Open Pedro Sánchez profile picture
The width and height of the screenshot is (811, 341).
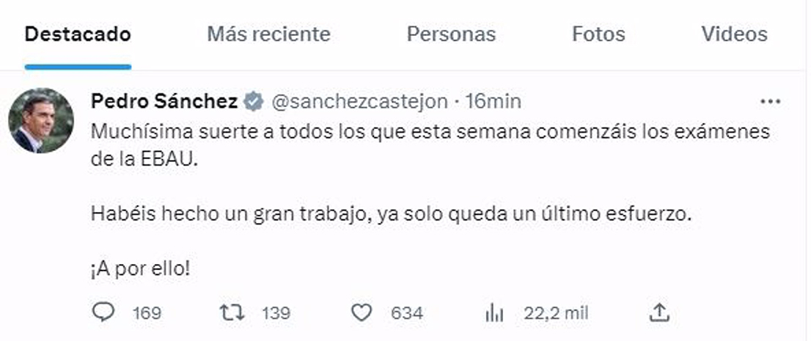[x=41, y=120]
